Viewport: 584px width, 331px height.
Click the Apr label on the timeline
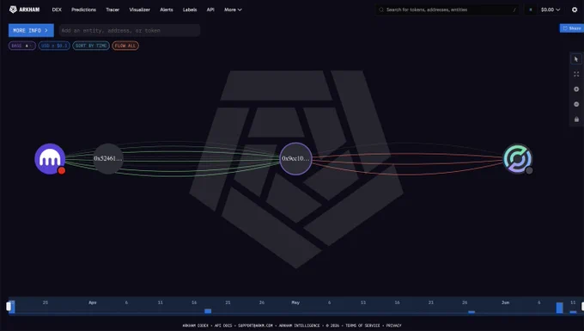tap(93, 303)
